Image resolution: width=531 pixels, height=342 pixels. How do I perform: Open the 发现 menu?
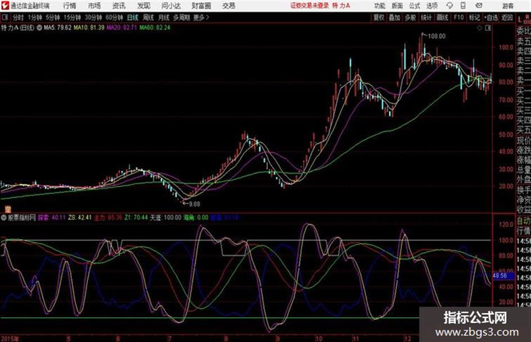[x=144, y=6]
